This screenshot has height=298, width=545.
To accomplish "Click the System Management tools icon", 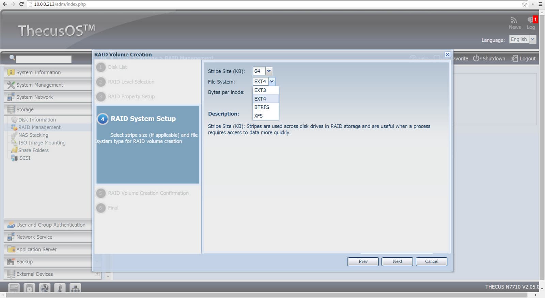I will 11,85.
